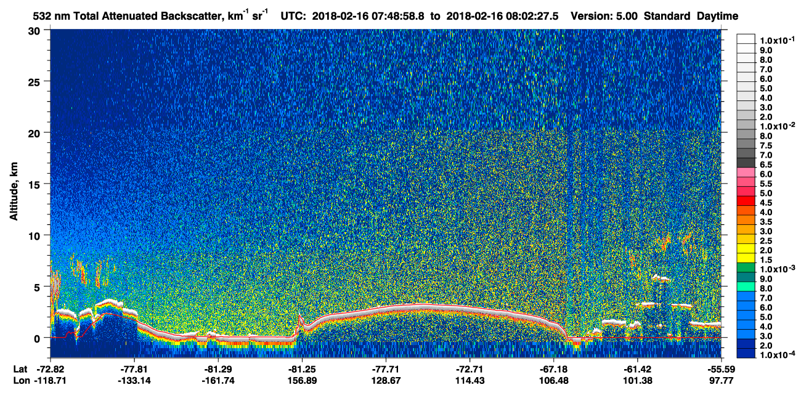Click the latitude value -81.29
This screenshot has width=801, height=411.
218,369
